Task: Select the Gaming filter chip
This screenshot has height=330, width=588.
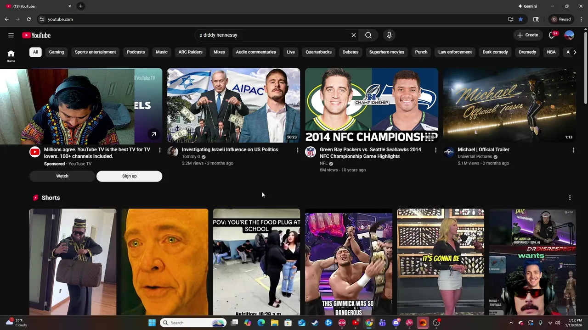Action: coord(57,52)
